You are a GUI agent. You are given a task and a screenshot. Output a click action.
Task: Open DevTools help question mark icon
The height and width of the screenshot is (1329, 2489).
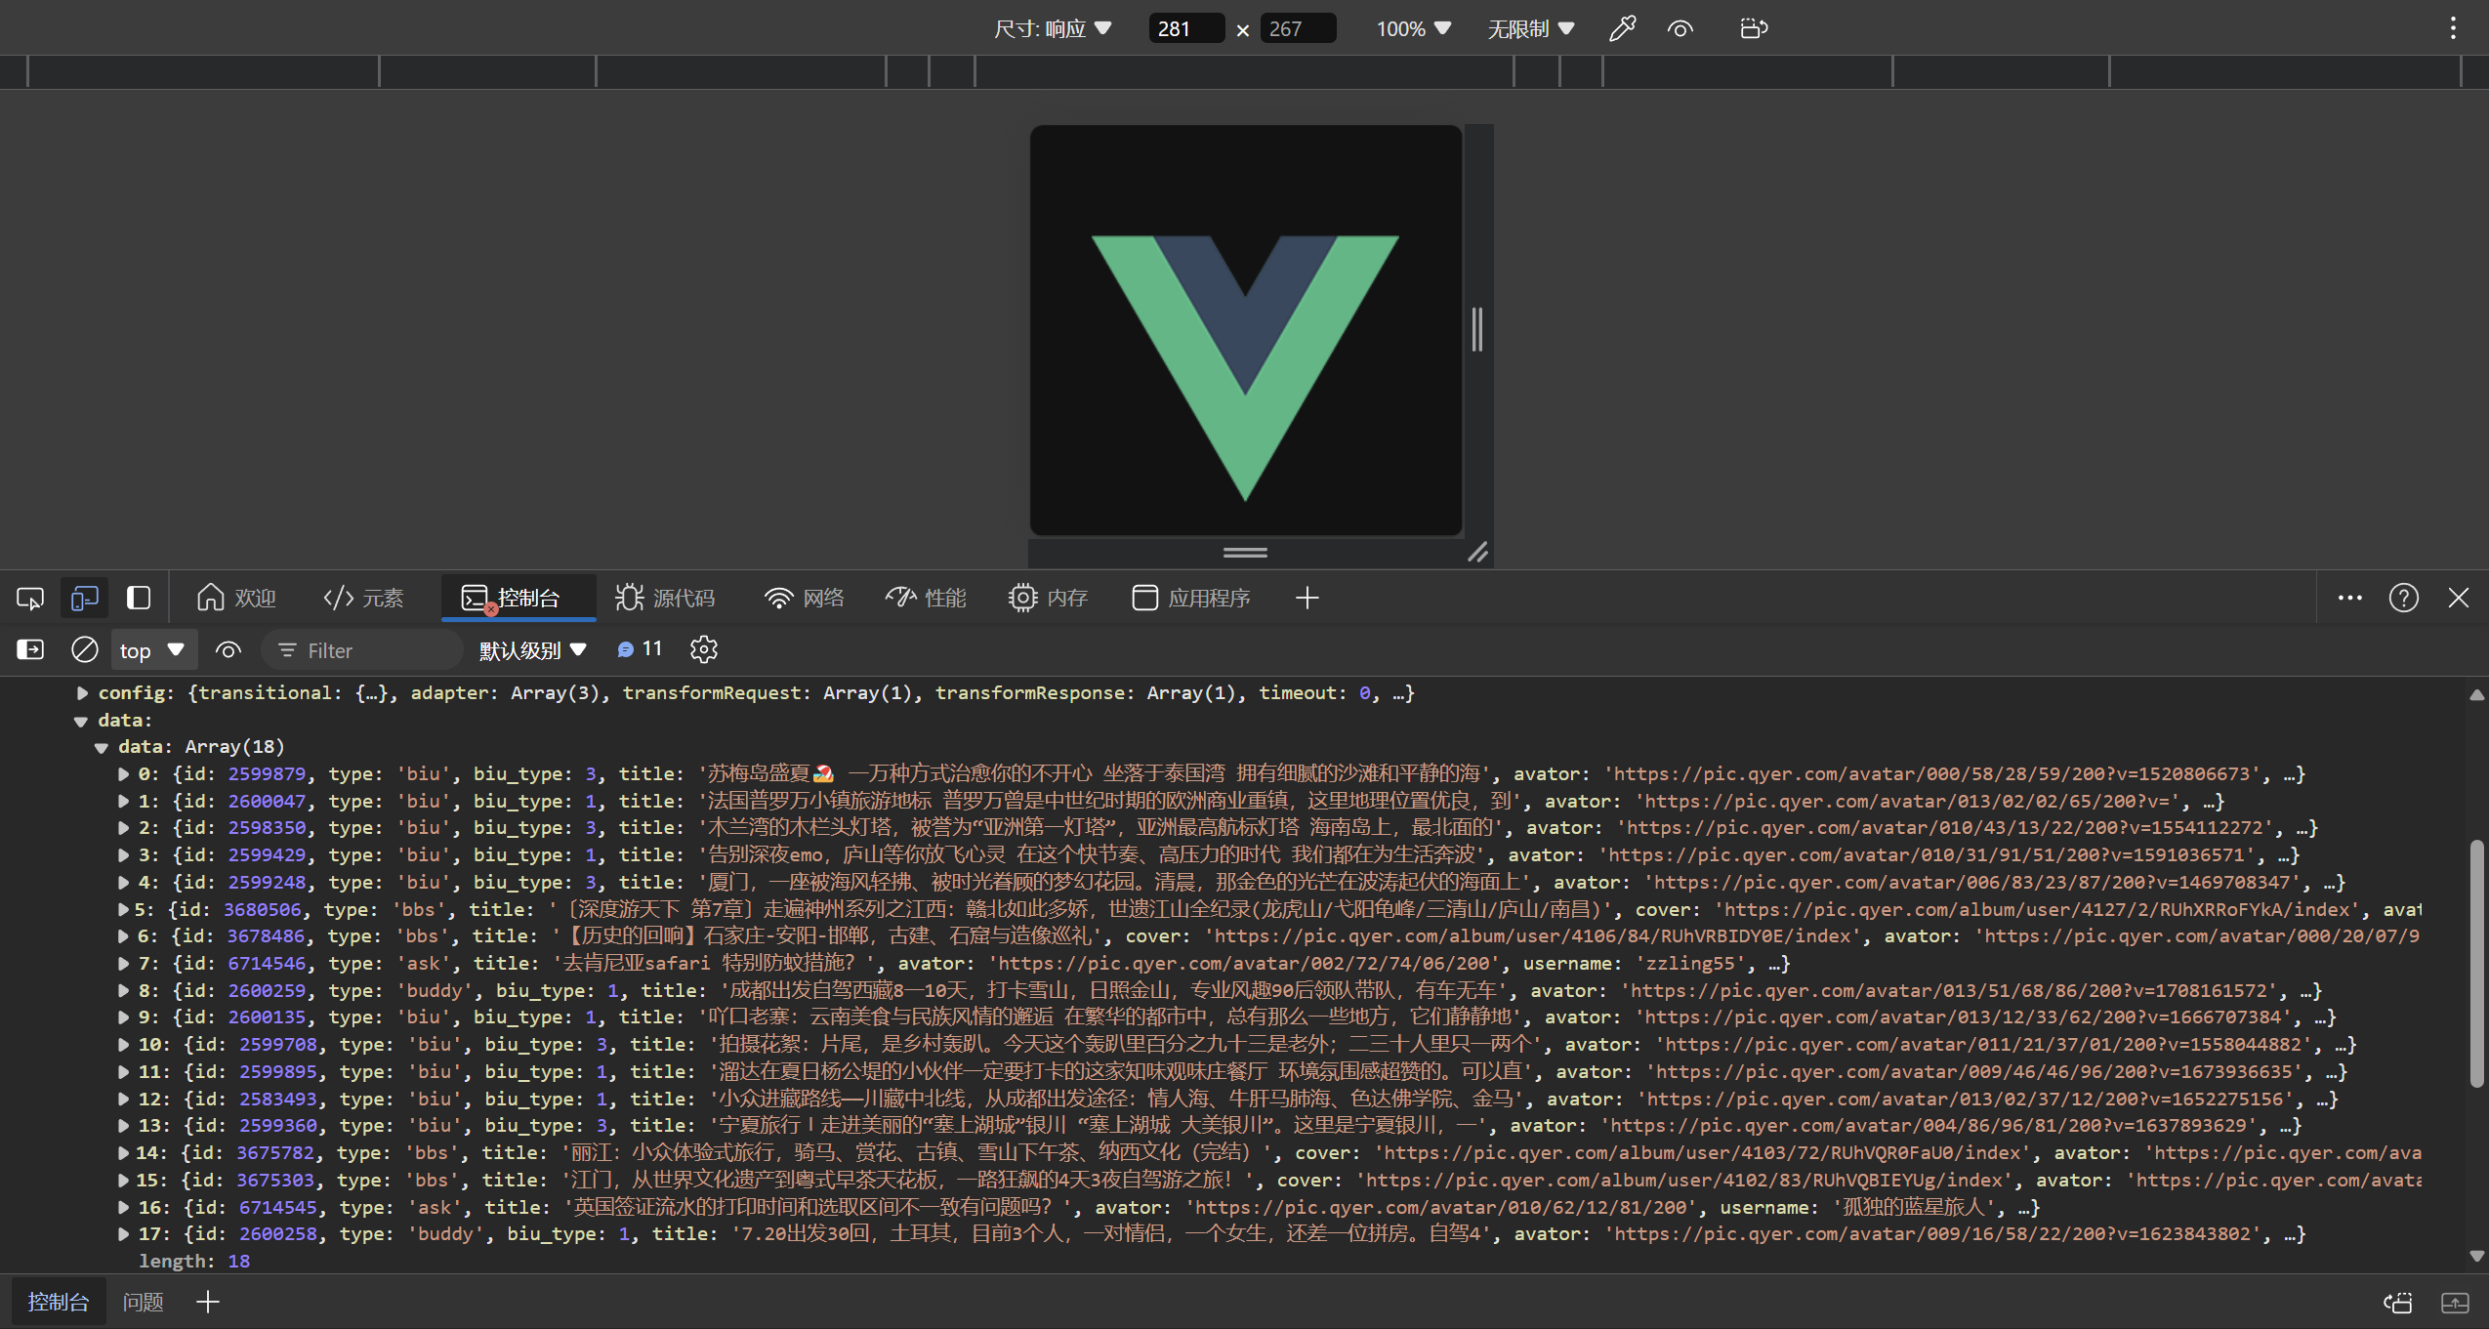2403,598
